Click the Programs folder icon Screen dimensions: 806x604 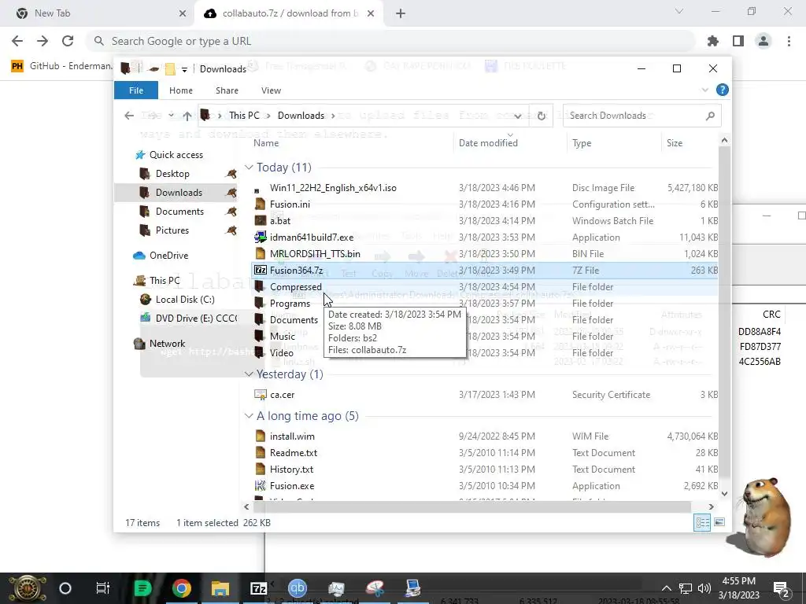(x=260, y=303)
